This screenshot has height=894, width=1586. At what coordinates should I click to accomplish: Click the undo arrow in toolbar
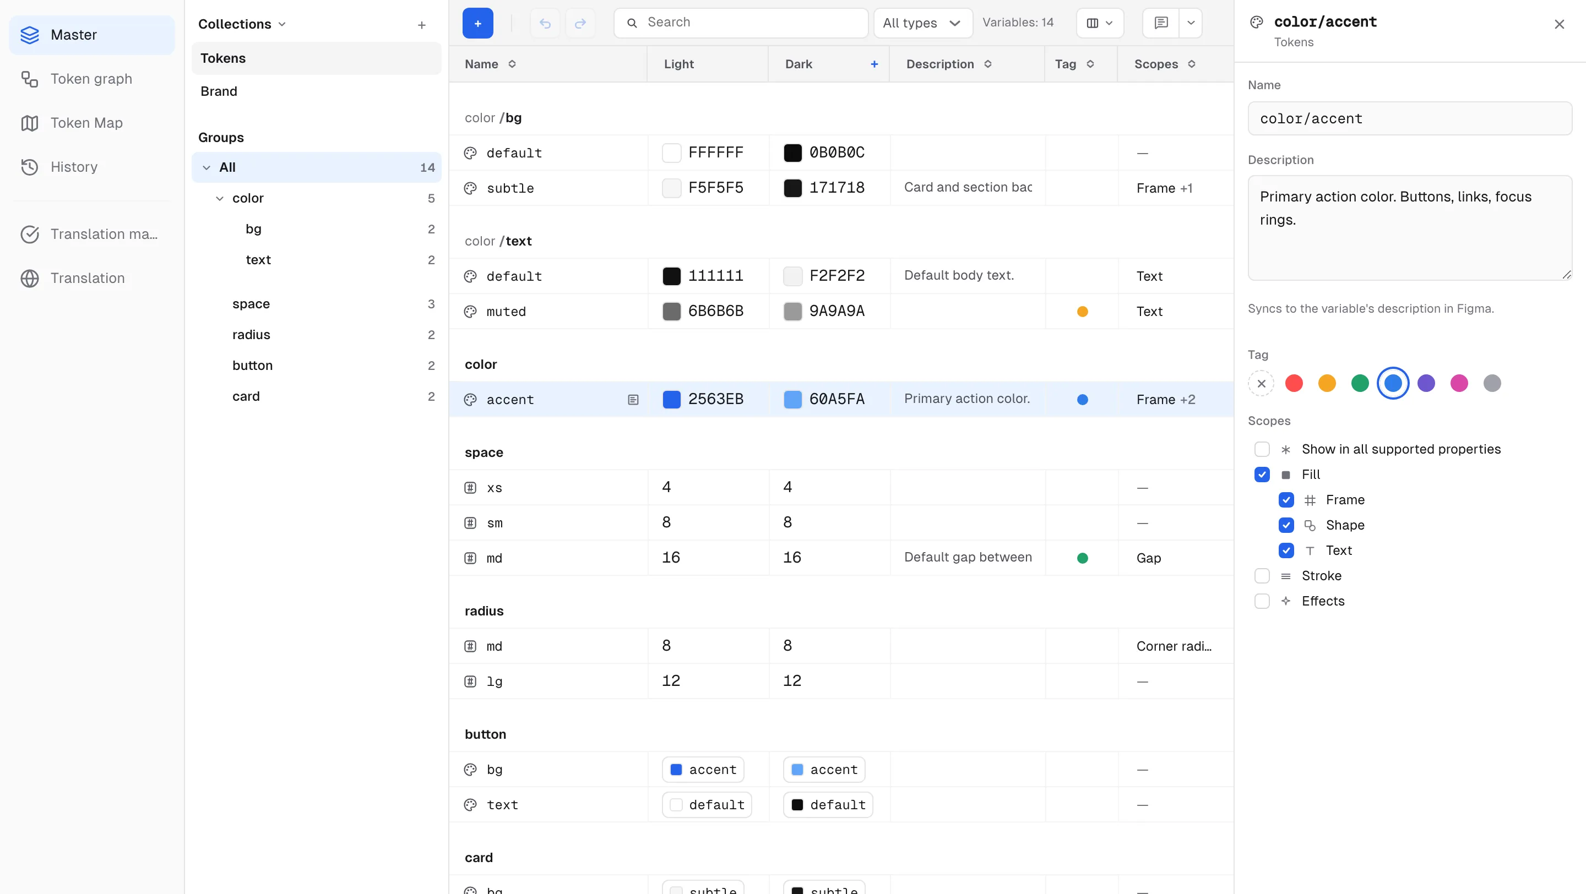[545, 23]
